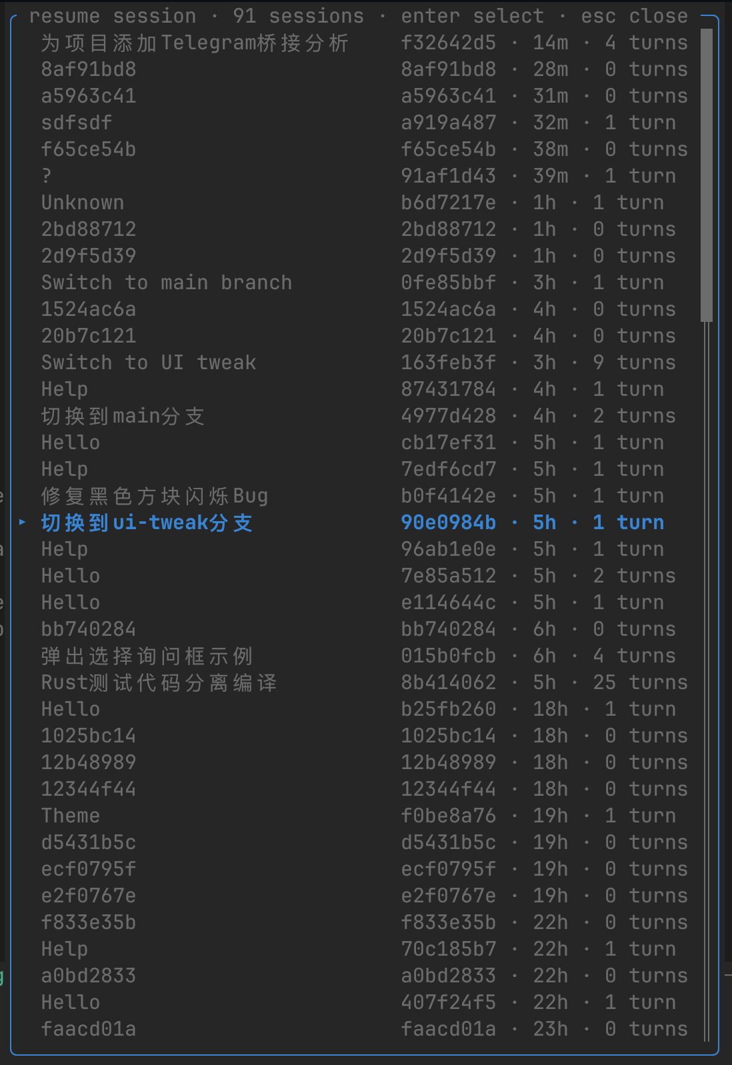Open session faacd01a from 23h ago
This screenshot has width=732, height=1065.
364,1029
